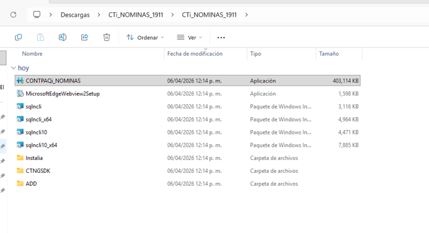This screenshot has width=429, height=233.
Task: Open the See more (three dots) menu
Action: pyautogui.click(x=221, y=38)
